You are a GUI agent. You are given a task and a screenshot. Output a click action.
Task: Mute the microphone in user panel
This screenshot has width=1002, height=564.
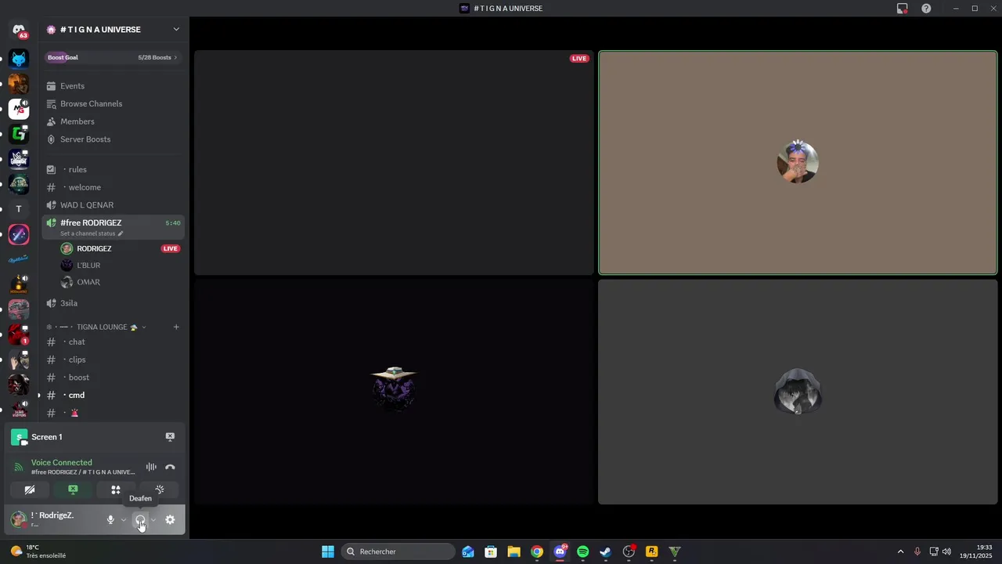pyautogui.click(x=110, y=519)
